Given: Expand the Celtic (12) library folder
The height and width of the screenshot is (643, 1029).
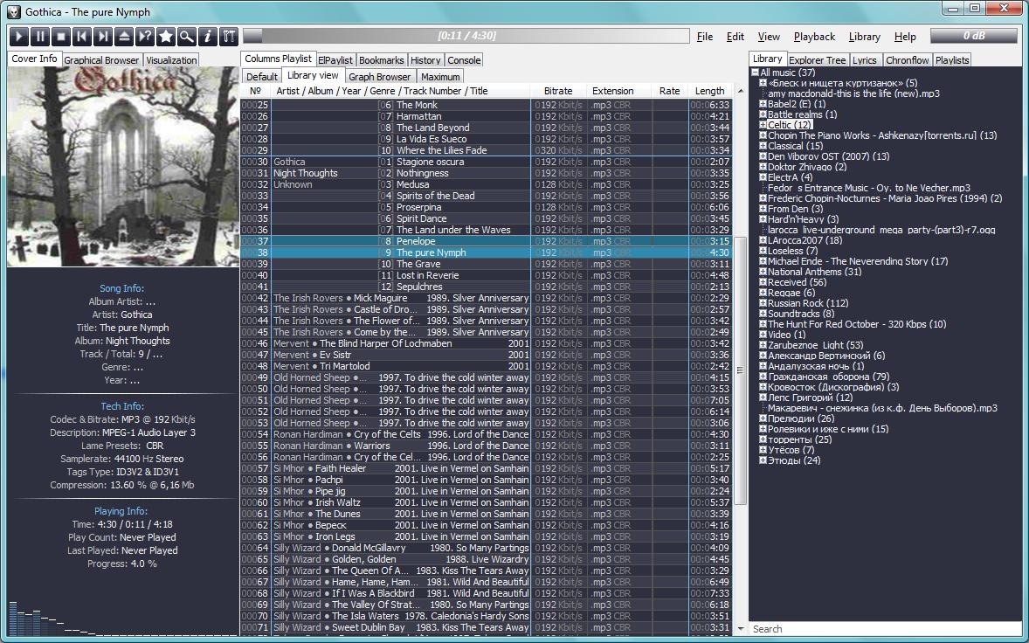Looking at the screenshot, I should (763, 125).
